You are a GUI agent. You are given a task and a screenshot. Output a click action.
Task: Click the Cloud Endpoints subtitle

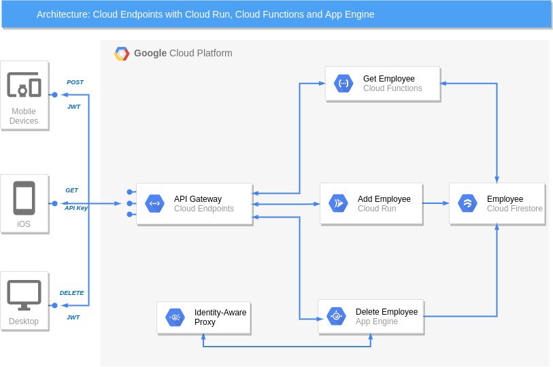coord(204,209)
